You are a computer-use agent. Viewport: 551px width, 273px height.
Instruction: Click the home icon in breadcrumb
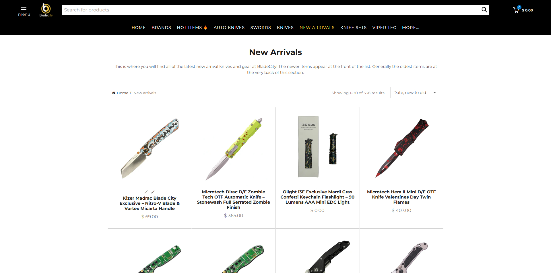point(114,93)
